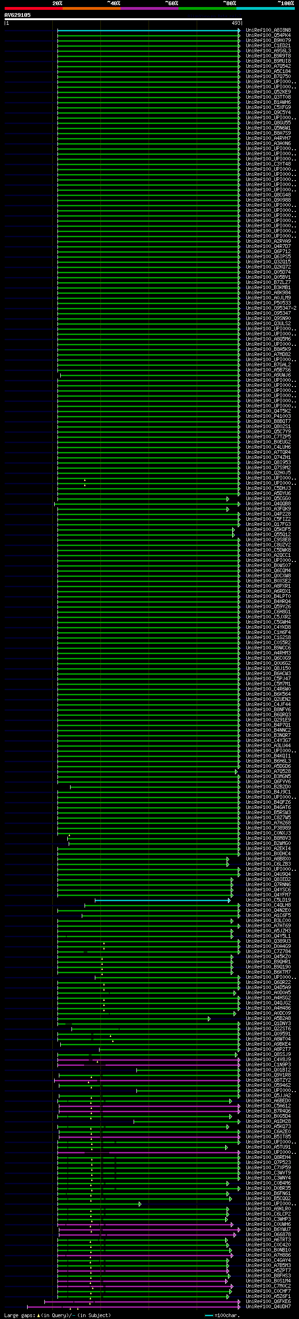Click the UniRef100_B9R9T8 entry

click(x=268, y=56)
